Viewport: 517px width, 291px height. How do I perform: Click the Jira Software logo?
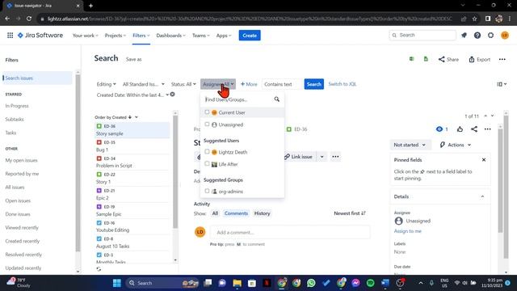[x=40, y=35]
